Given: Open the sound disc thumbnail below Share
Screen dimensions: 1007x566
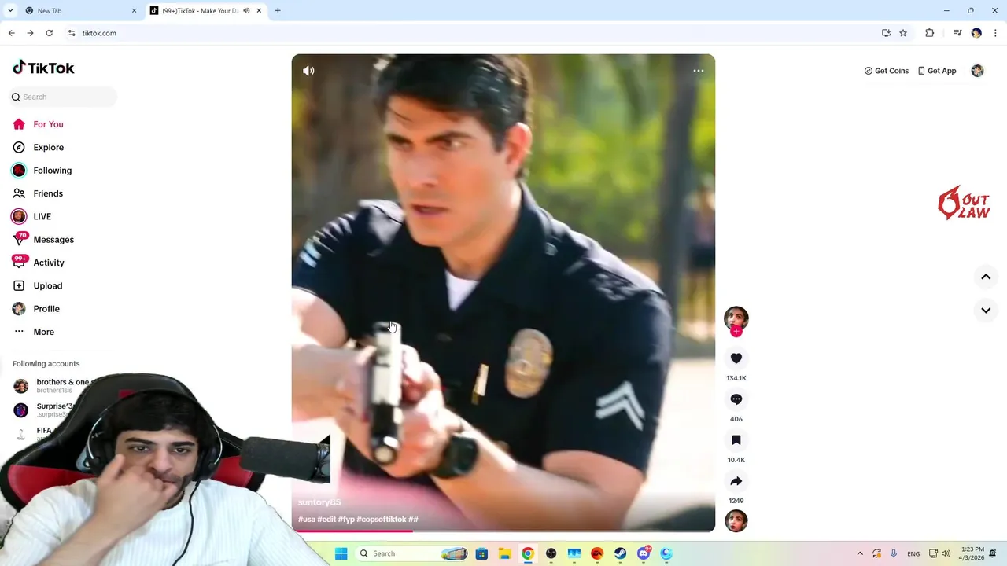Looking at the screenshot, I should [736, 520].
